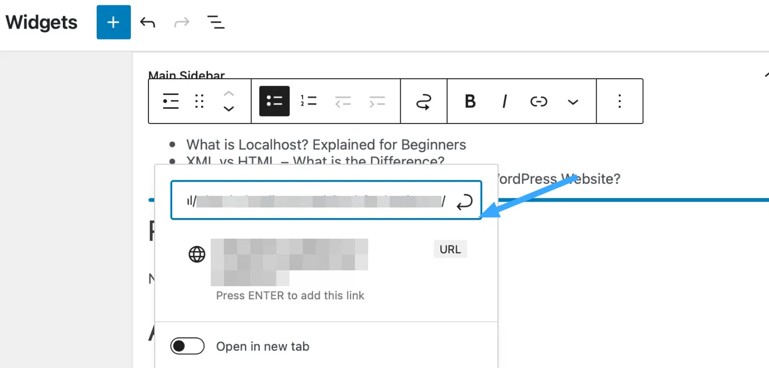Click the 'XML vs HTML' list item
Image resolution: width=769 pixels, height=368 pixels.
[x=315, y=161]
